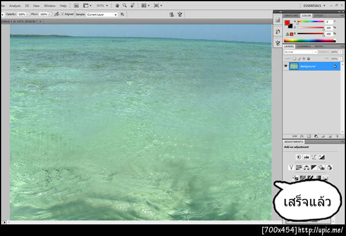Open the Sample Current Layer dropdown
Image resolution: width=346 pixels, height=236 pixels.
101,14
